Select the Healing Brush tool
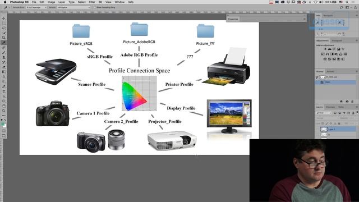The width and height of the screenshot is (359, 202). click(x=4, y=48)
